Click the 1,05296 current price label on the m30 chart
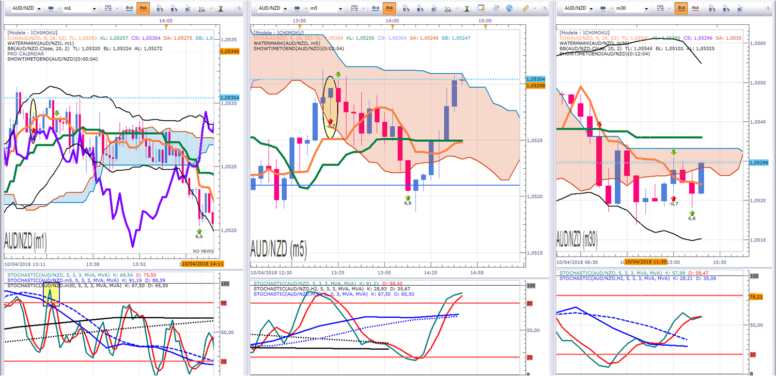776x376 pixels. click(x=758, y=162)
